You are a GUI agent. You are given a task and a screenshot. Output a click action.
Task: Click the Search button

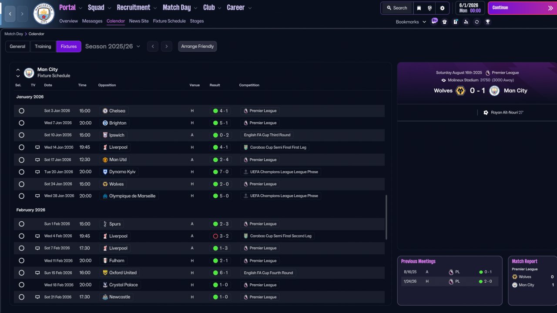tap(396, 8)
